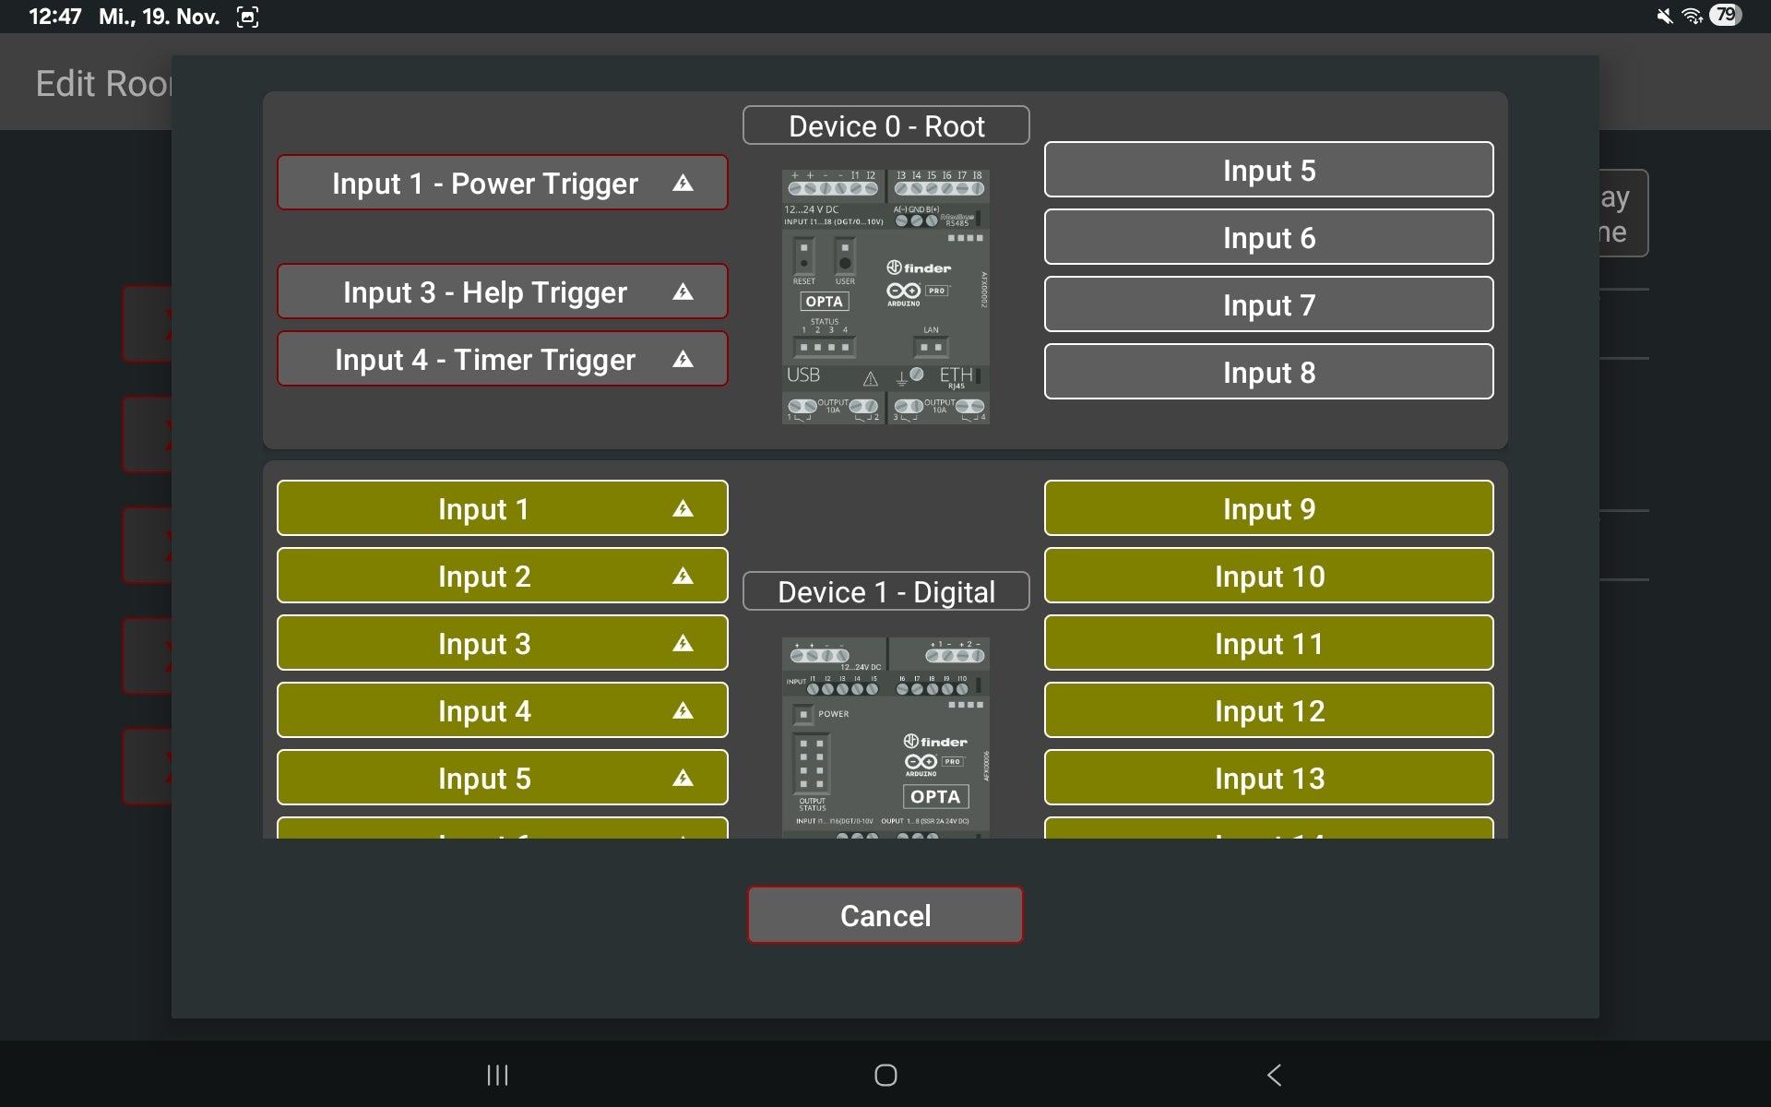This screenshot has width=1771, height=1107.
Task: Select the Device 1 - Digital label
Action: (x=885, y=591)
